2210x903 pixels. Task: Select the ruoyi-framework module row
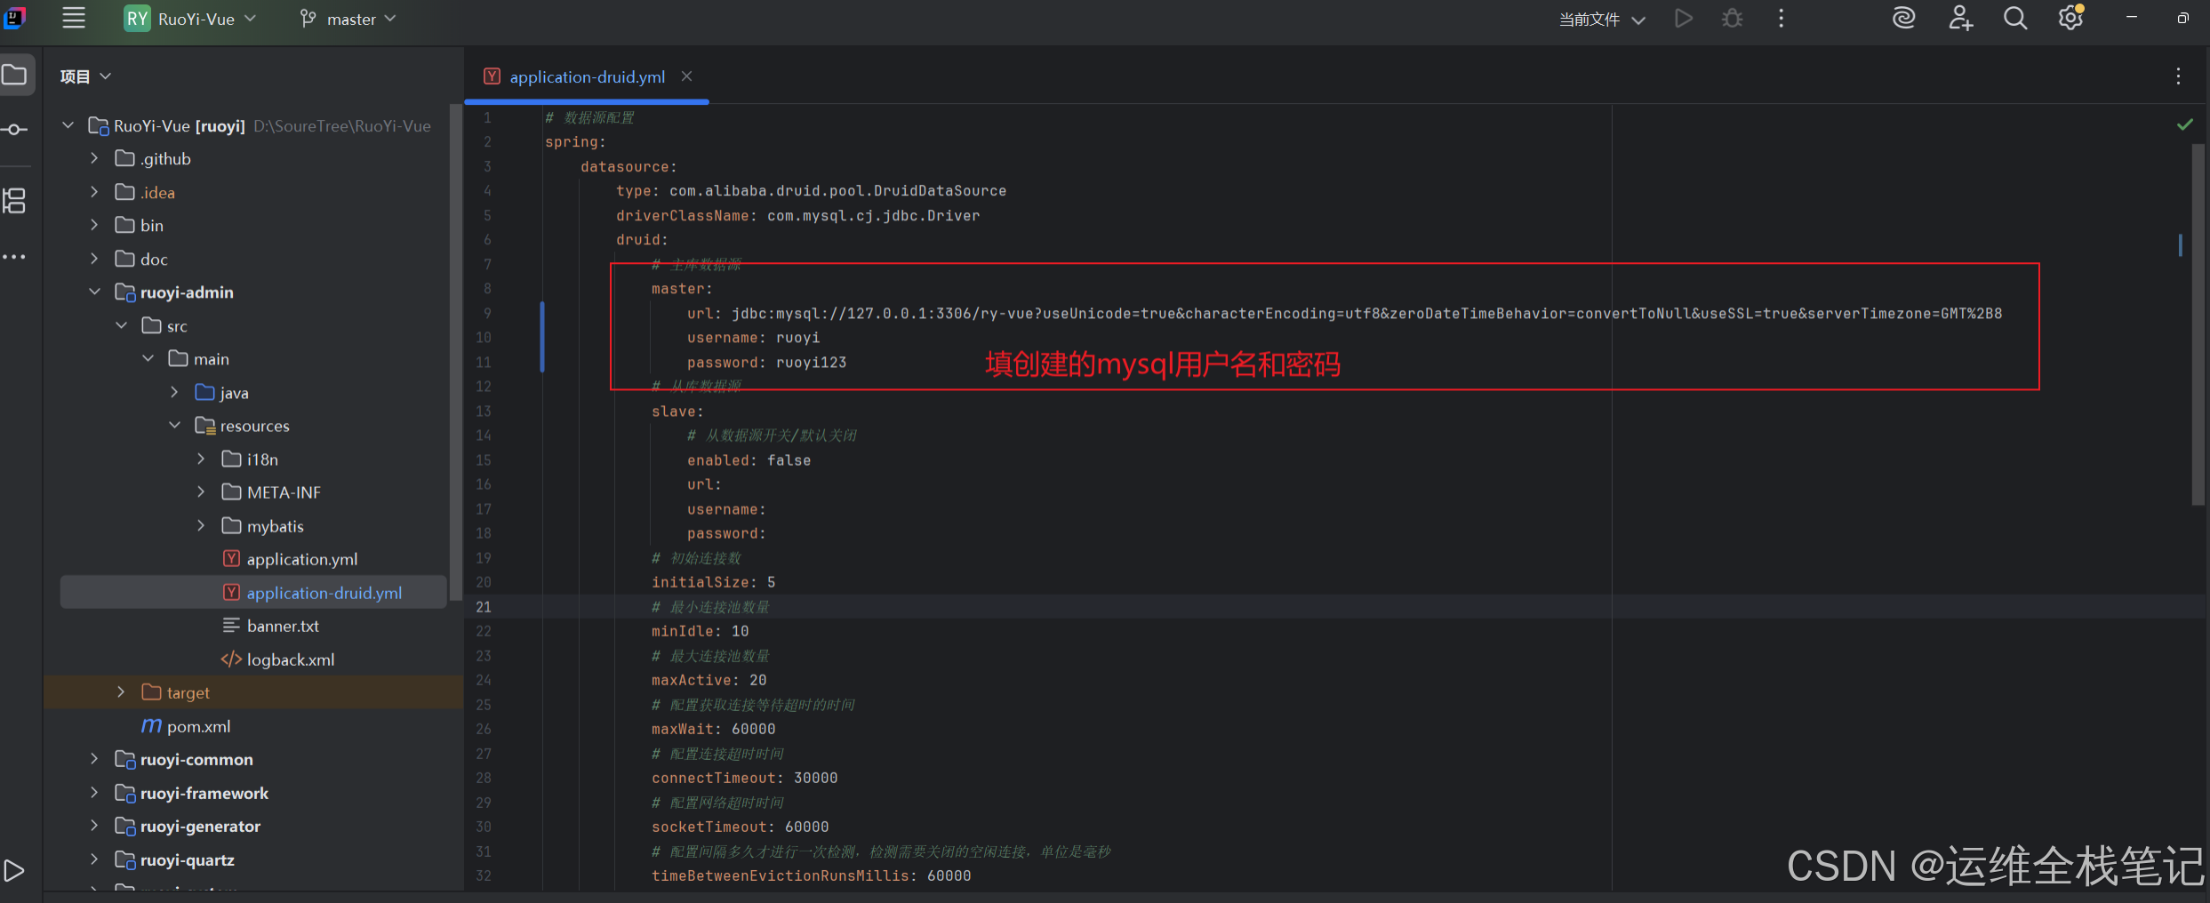[x=253, y=793]
